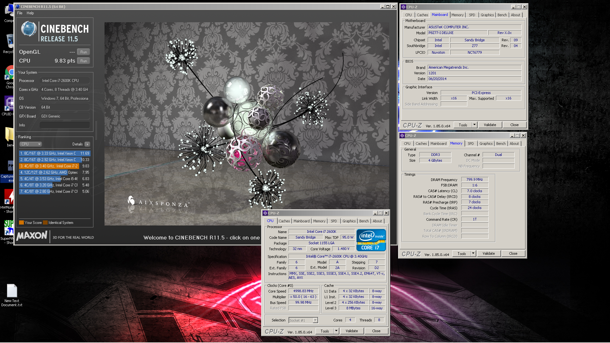This screenshot has width=610, height=343.
Task: Open the File menu in Cinebench
Action: point(20,13)
